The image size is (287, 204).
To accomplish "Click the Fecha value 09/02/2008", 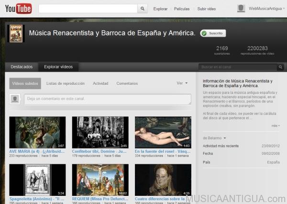I will coord(271,153).
